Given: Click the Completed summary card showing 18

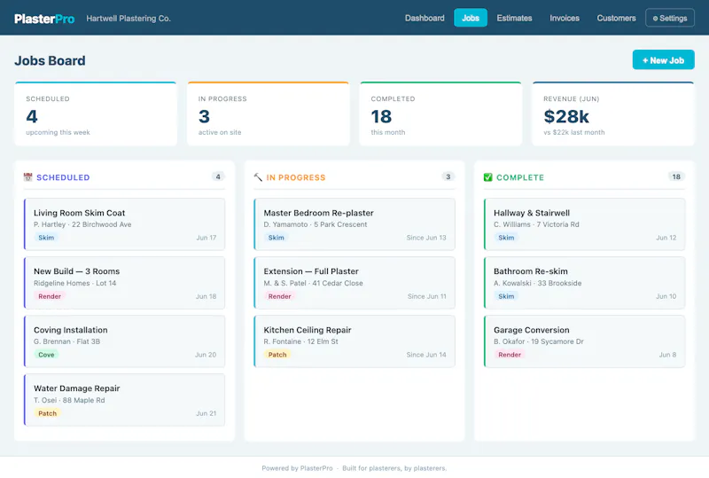Looking at the screenshot, I should (440, 114).
